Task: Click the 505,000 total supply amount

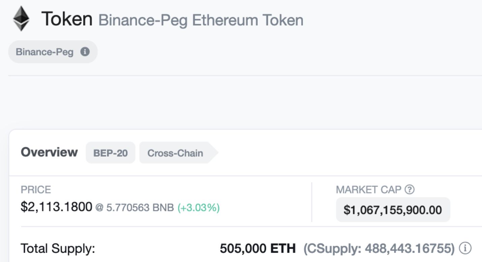Action: [x=243, y=249]
